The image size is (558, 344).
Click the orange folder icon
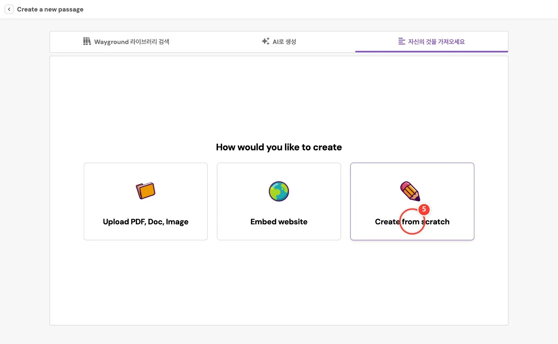click(x=145, y=190)
